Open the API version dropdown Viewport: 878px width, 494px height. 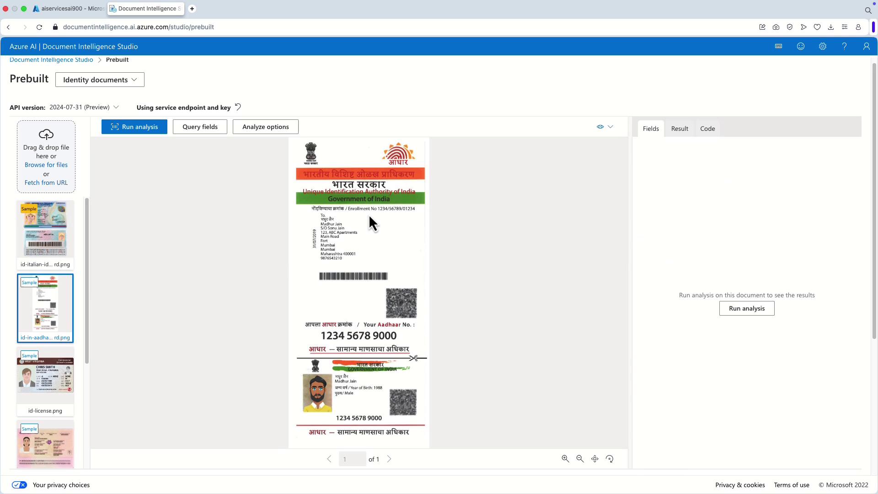pos(84,107)
